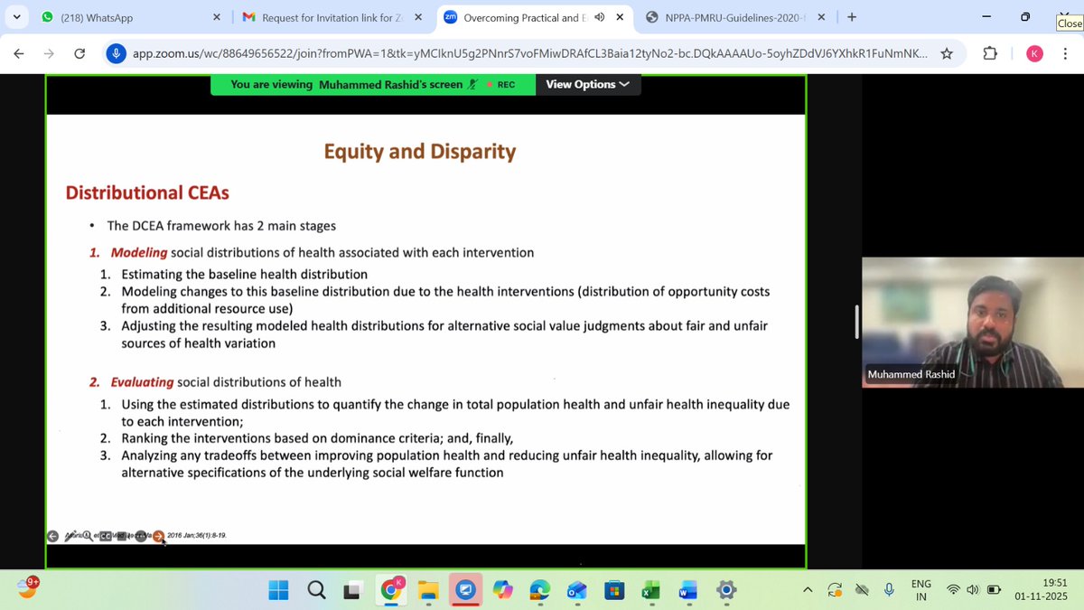Open Google Chrome from the taskbar
The width and height of the screenshot is (1084, 610).
coord(391,590)
